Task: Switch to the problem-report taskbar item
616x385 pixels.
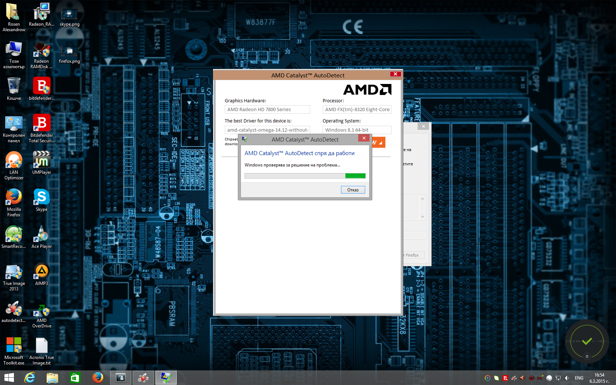Action: pos(166,377)
